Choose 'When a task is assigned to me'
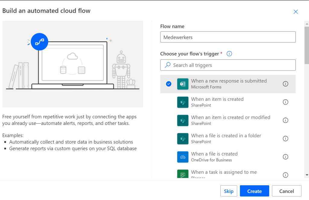The height and width of the screenshot is (200, 309). click(224, 172)
